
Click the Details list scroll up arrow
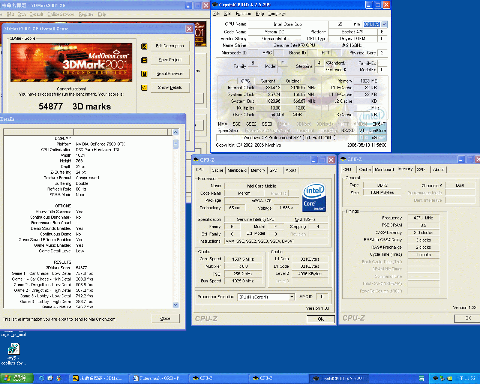click(x=176, y=132)
